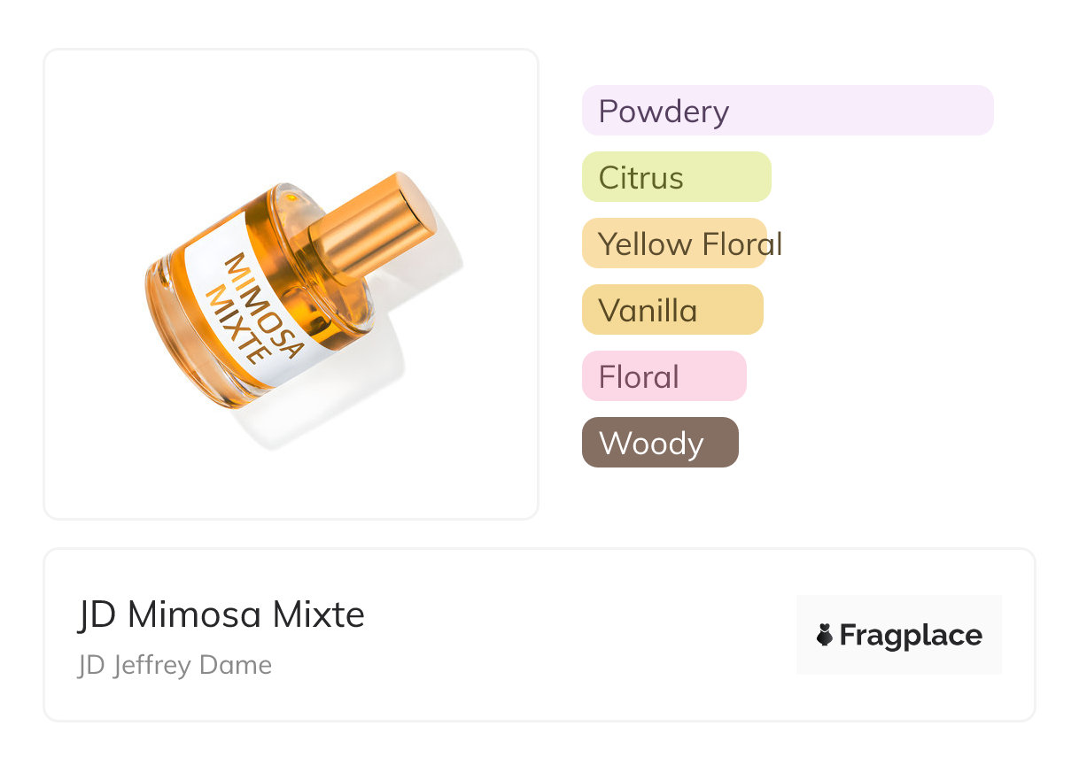Select the brown Woody accord bar
This screenshot has height=765, width=1079.
(659, 443)
